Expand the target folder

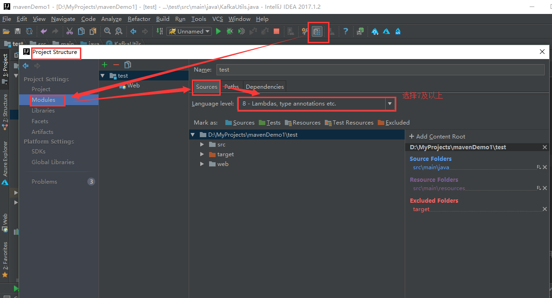click(x=202, y=154)
